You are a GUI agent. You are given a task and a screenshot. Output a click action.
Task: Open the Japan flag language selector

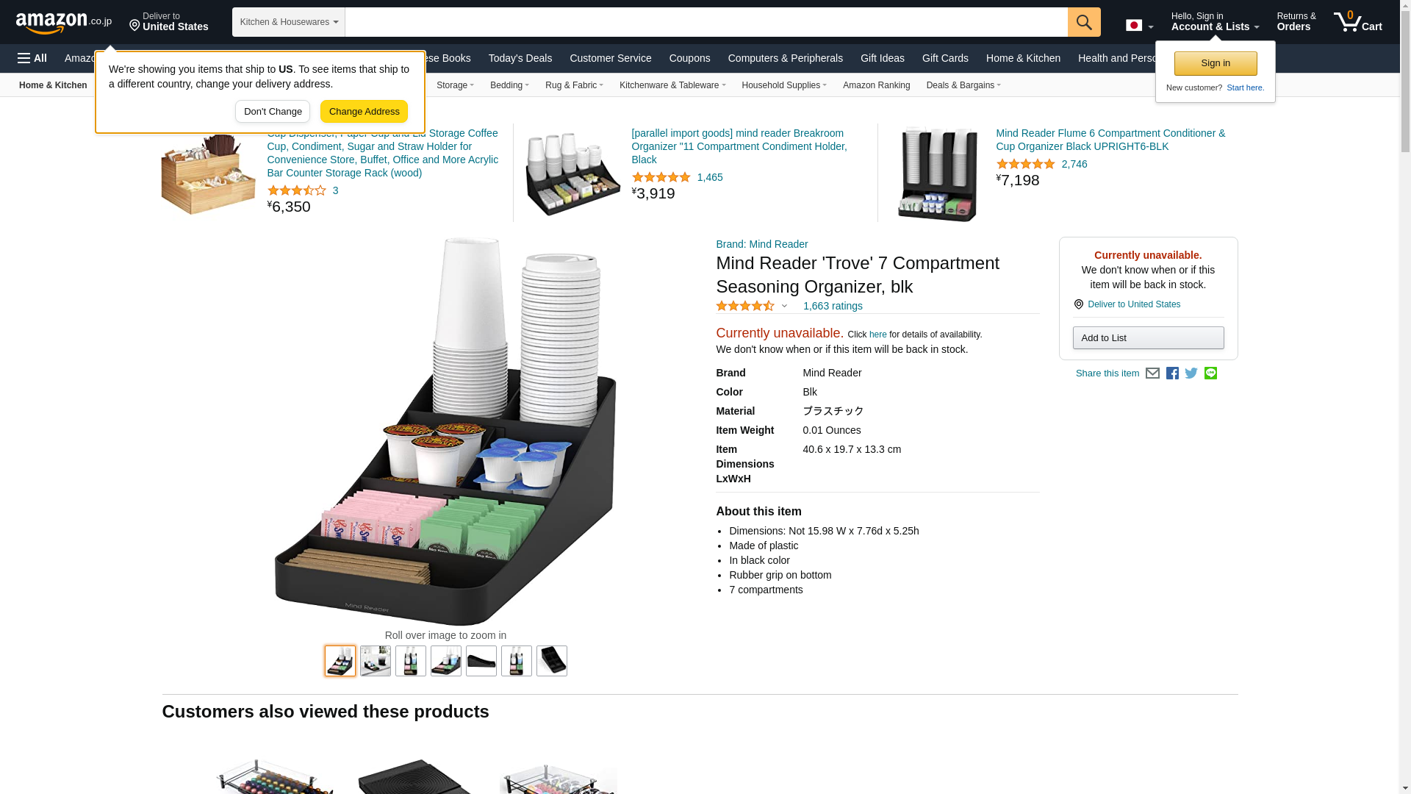click(x=1140, y=25)
